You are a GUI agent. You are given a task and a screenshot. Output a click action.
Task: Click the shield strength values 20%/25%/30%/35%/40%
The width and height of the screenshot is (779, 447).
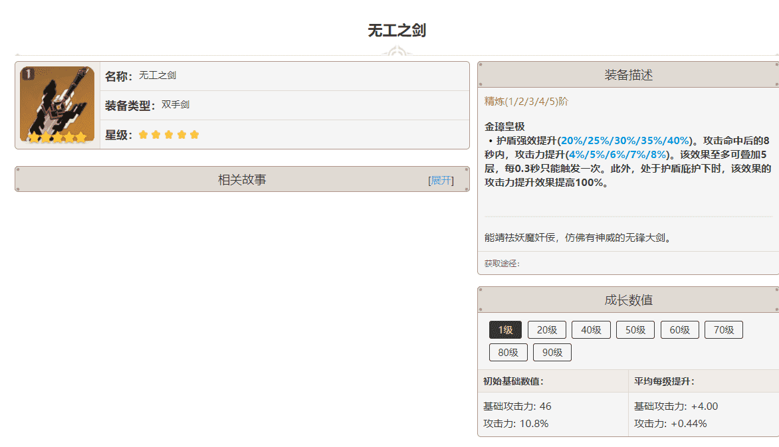point(625,141)
